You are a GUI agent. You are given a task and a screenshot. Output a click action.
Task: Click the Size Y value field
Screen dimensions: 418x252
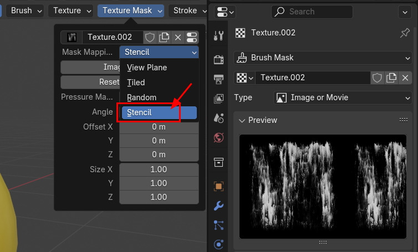pos(159,183)
